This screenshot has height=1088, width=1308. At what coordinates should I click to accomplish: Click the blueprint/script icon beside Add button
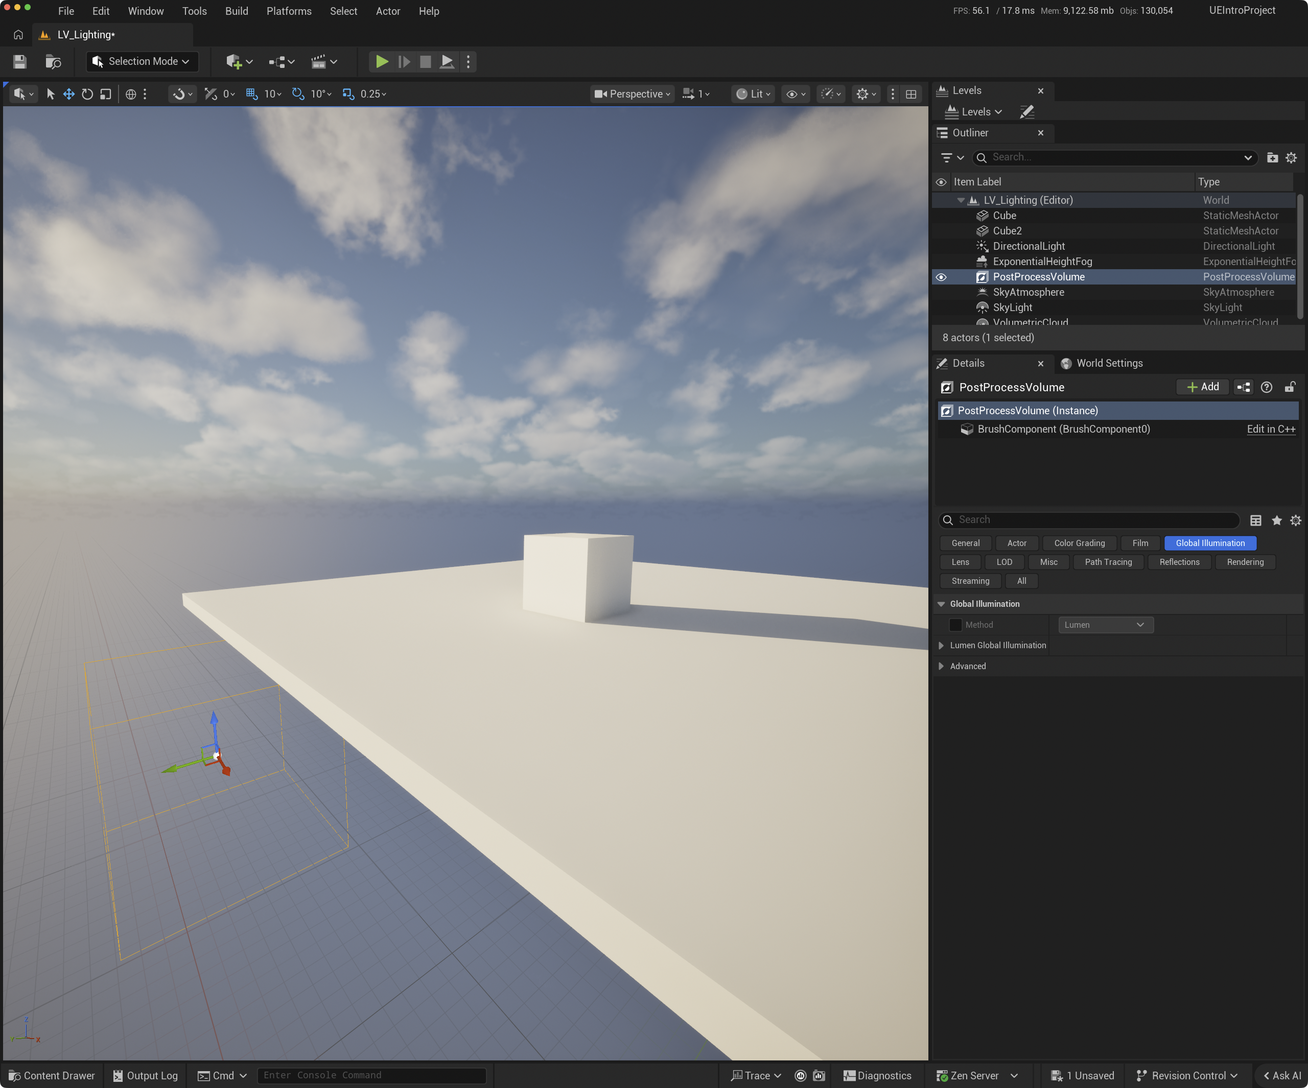(1244, 387)
